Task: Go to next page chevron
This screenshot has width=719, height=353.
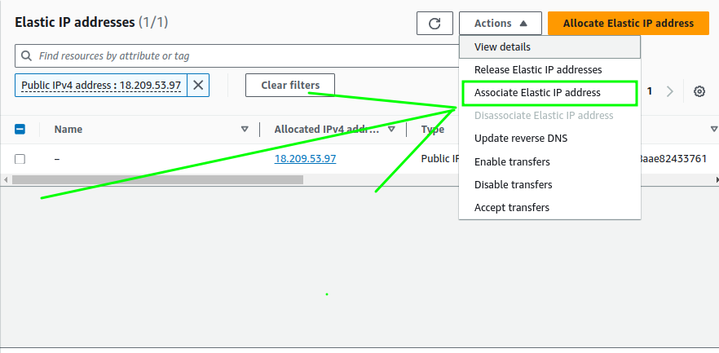Action: (x=670, y=91)
